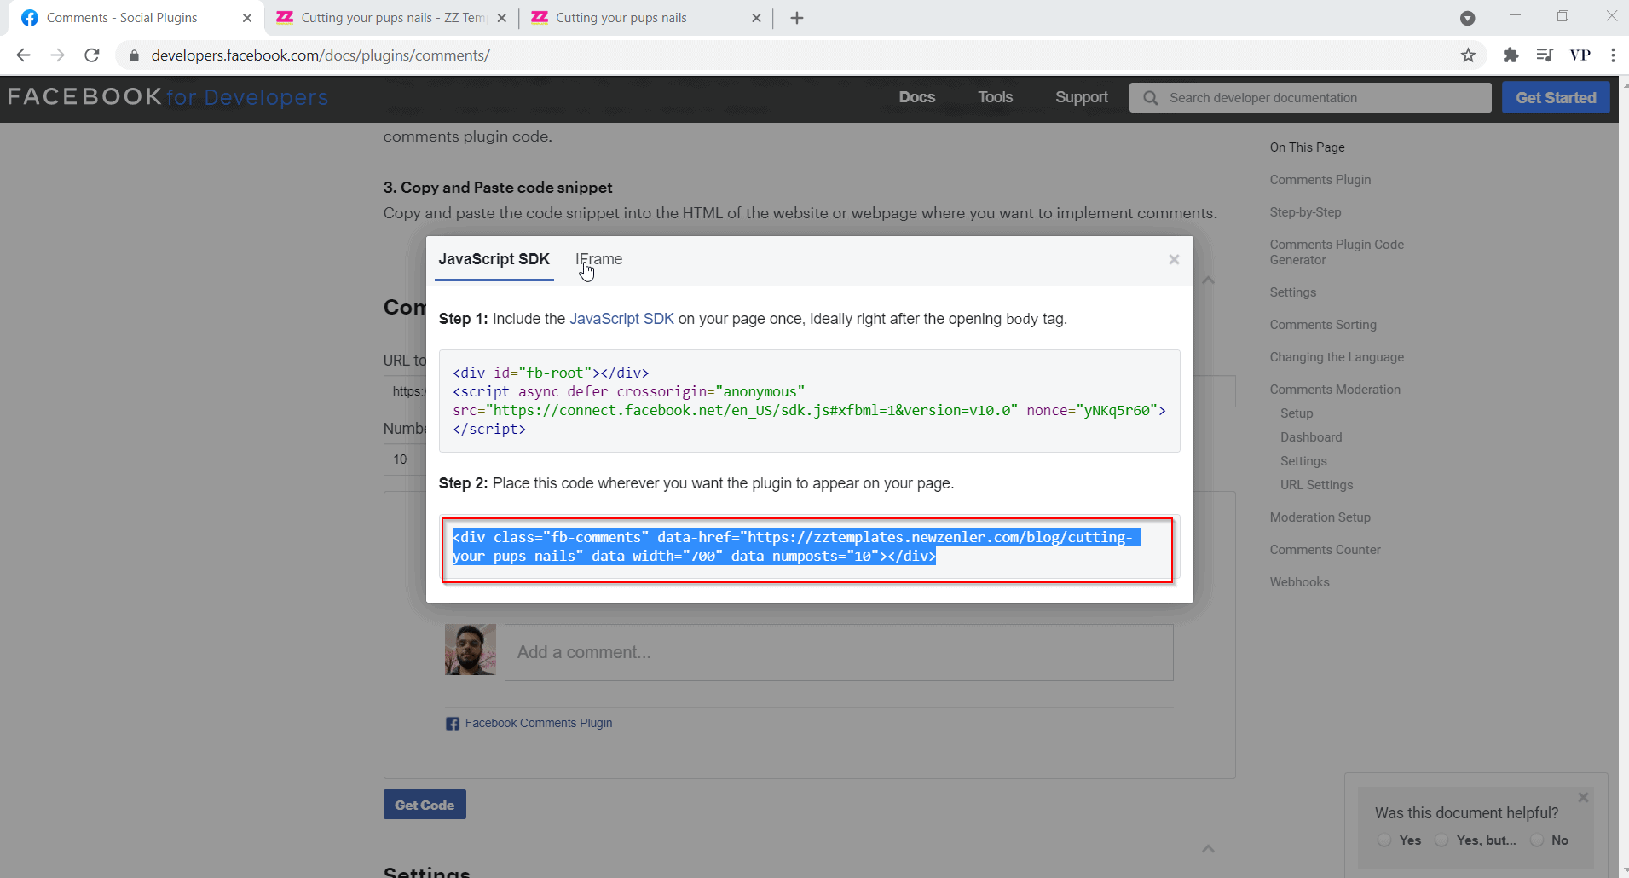Switch to the IFrame tab

[599, 259]
